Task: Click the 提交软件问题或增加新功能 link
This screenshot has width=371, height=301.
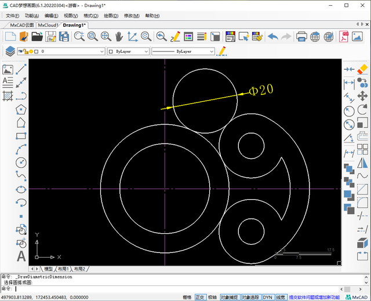Action: [314, 297]
